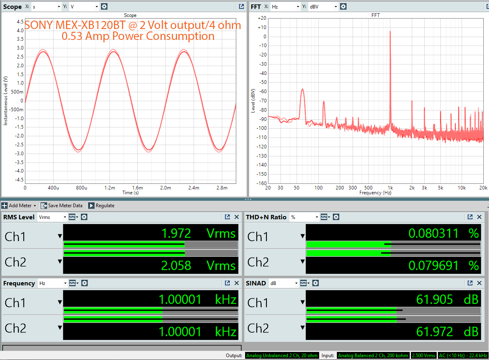This screenshot has height=360, width=489.
Task: Expand RMS Level Ch2 channel arrow
Action: pos(60,262)
